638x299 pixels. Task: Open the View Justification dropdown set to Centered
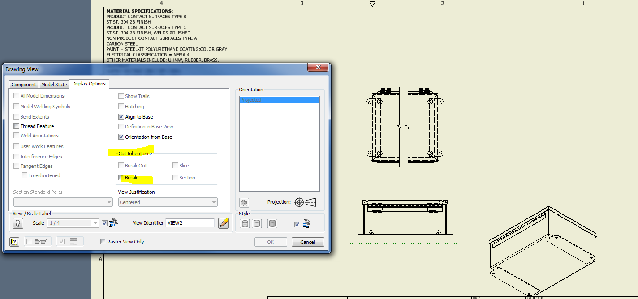pos(168,202)
